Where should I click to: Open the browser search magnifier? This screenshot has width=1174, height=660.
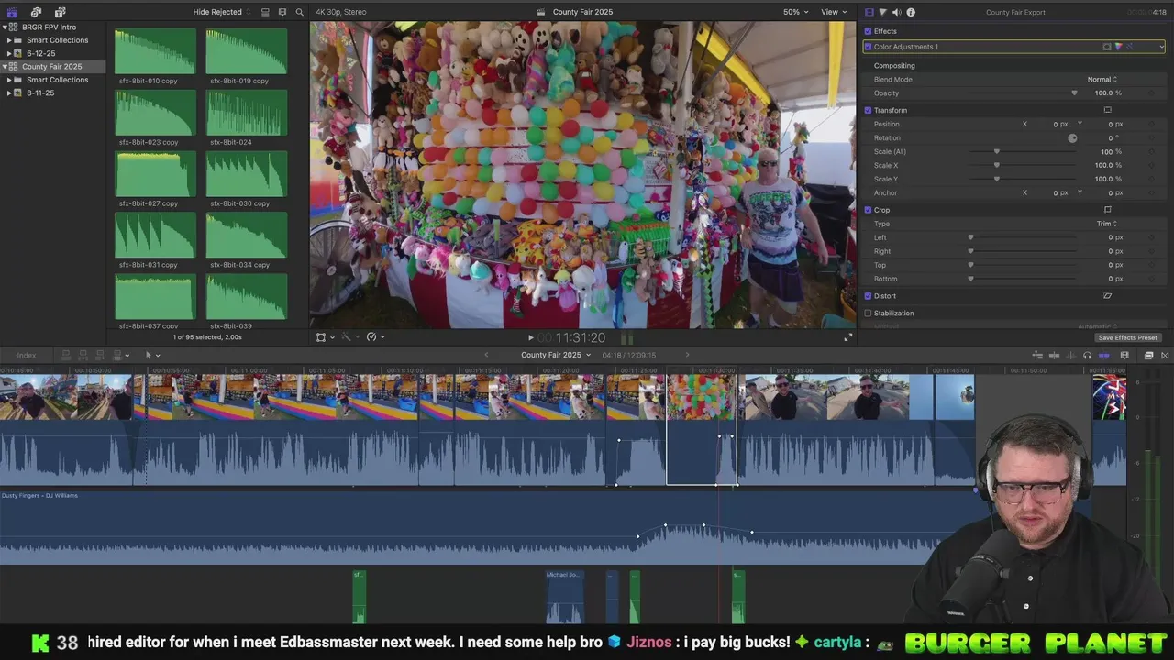[299, 12]
